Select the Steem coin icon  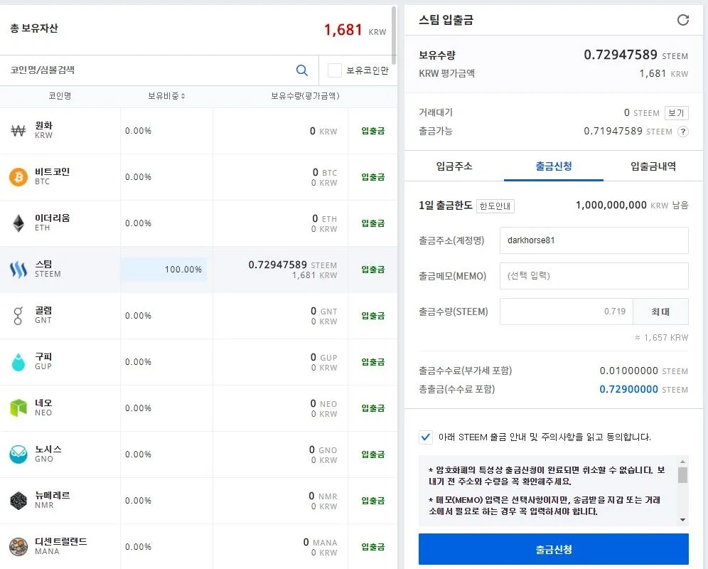(18, 270)
